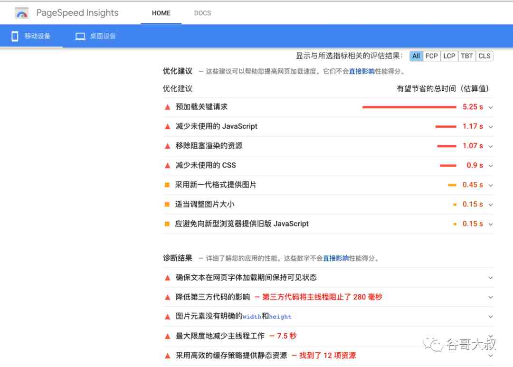Switch to 桌面设备 desktop tab
Image resolution: width=513 pixels, height=367 pixels.
click(x=95, y=36)
